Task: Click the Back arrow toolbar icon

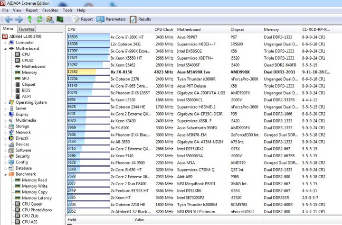Action: pyautogui.click(x=9, y=19)
